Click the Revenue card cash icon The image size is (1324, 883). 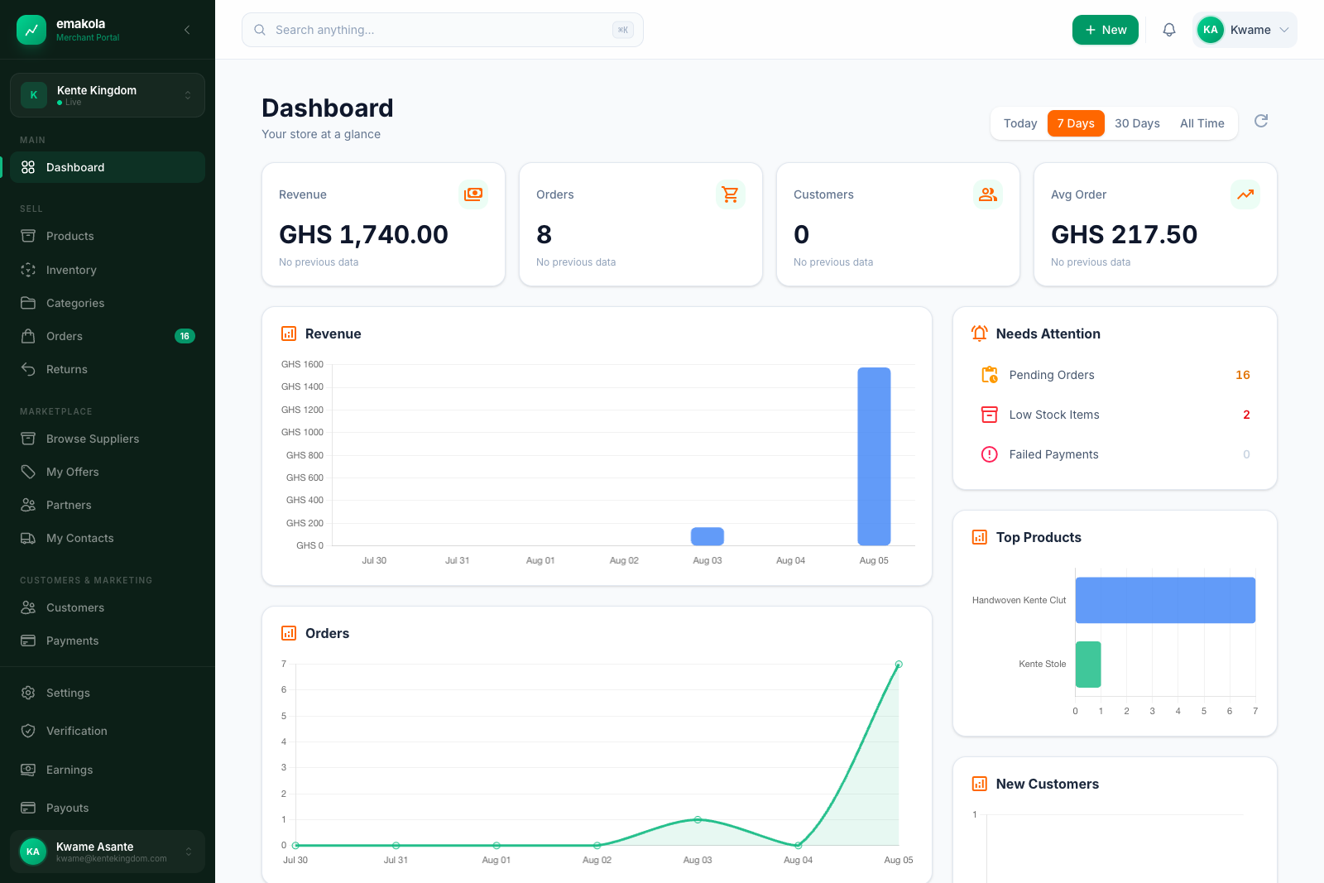click(x=473, y=194)
